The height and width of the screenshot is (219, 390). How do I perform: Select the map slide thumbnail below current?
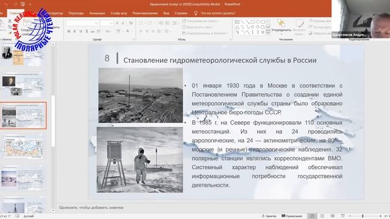point(23,147)
